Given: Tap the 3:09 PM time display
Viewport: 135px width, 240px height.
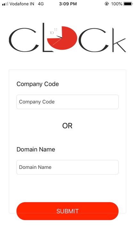Looking at the screenshot, I should (x=68, y=4).
